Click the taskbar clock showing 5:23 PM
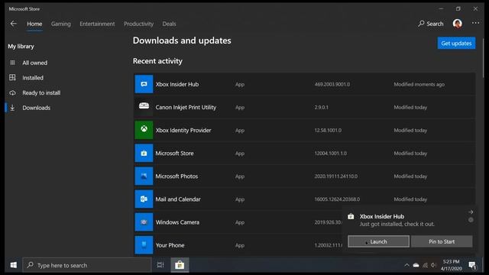The height and width of the screenshot is (275, 489). [x=452, y=265]
